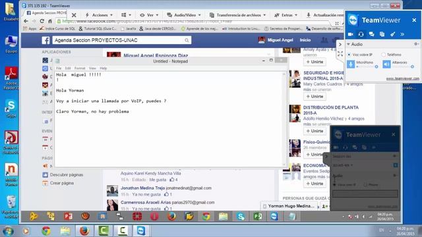Go to Inicio on Facebook
This screenshot has height=237, width=422.
305,40
